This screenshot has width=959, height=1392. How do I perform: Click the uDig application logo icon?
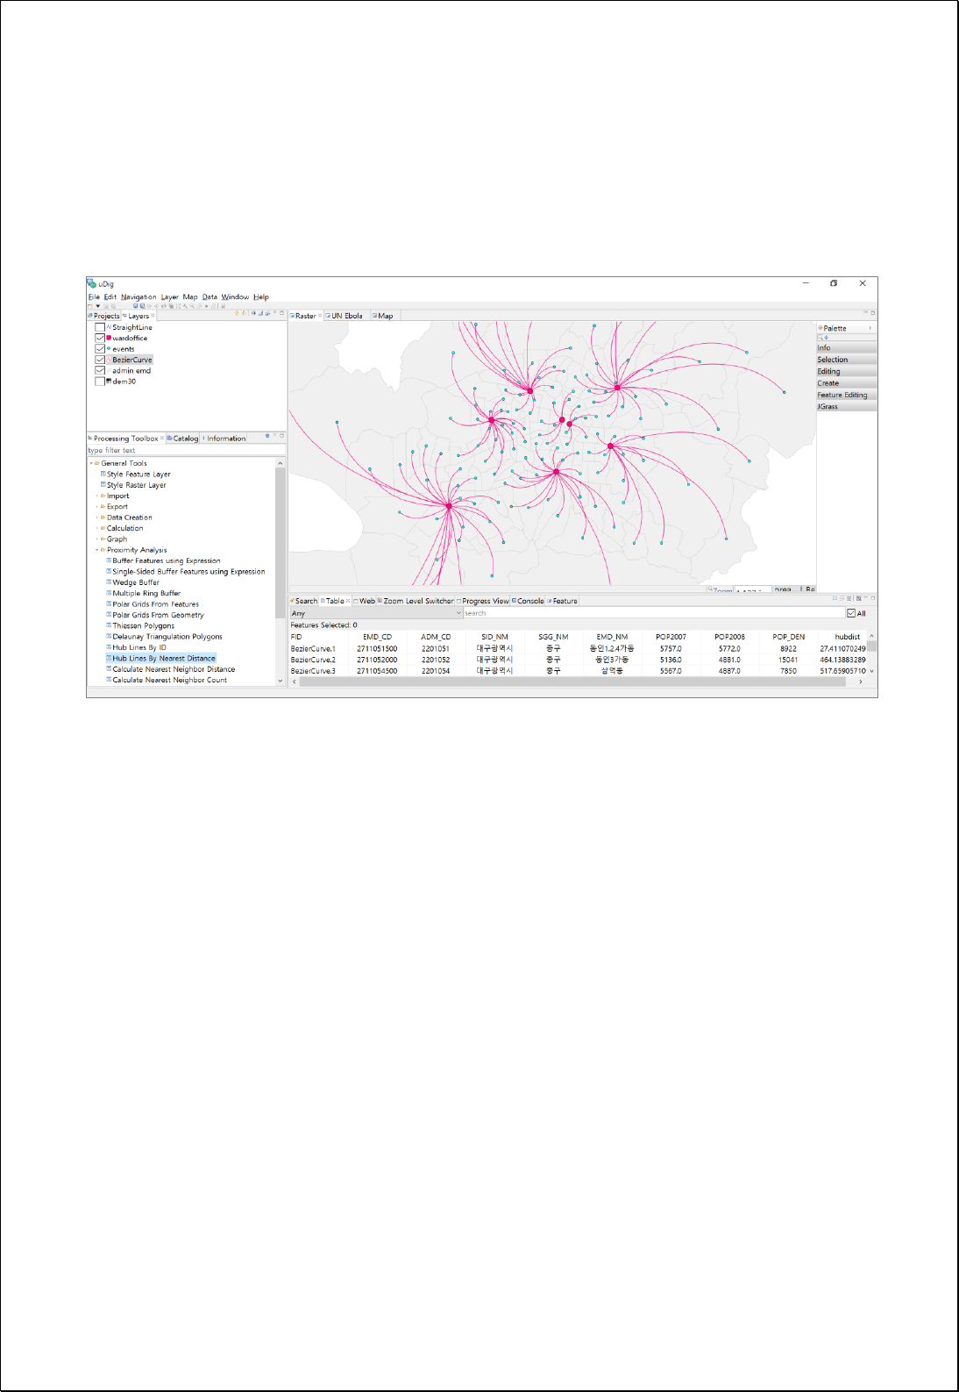(91, 283)
